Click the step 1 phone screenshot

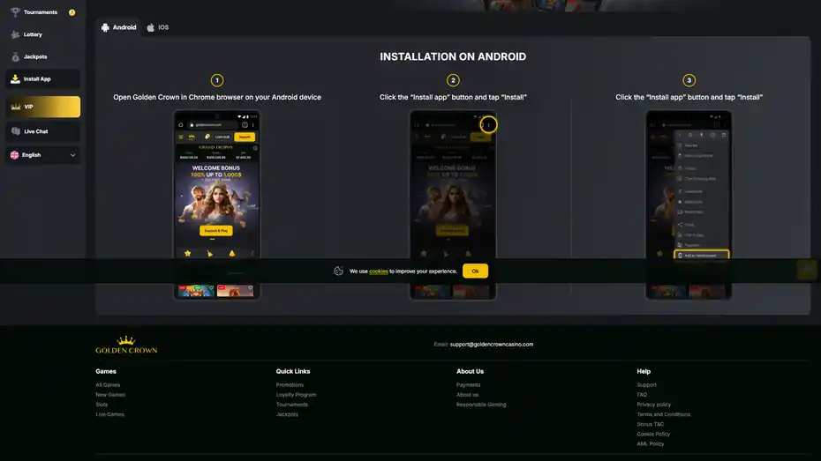pos(217,204)
